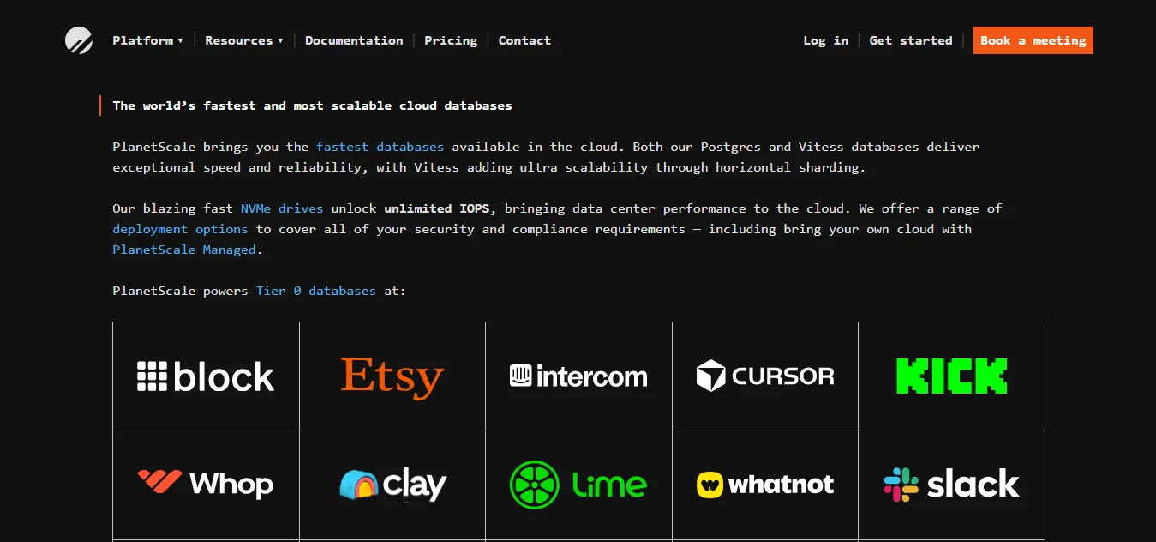Screen dimensions: 1156x542
Task: Open the PlanetScale Managed link
Action: [184, 250]
